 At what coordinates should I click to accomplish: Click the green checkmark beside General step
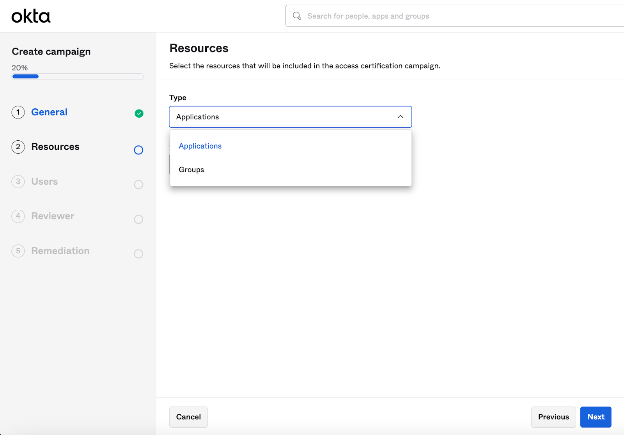coord(138,113)
